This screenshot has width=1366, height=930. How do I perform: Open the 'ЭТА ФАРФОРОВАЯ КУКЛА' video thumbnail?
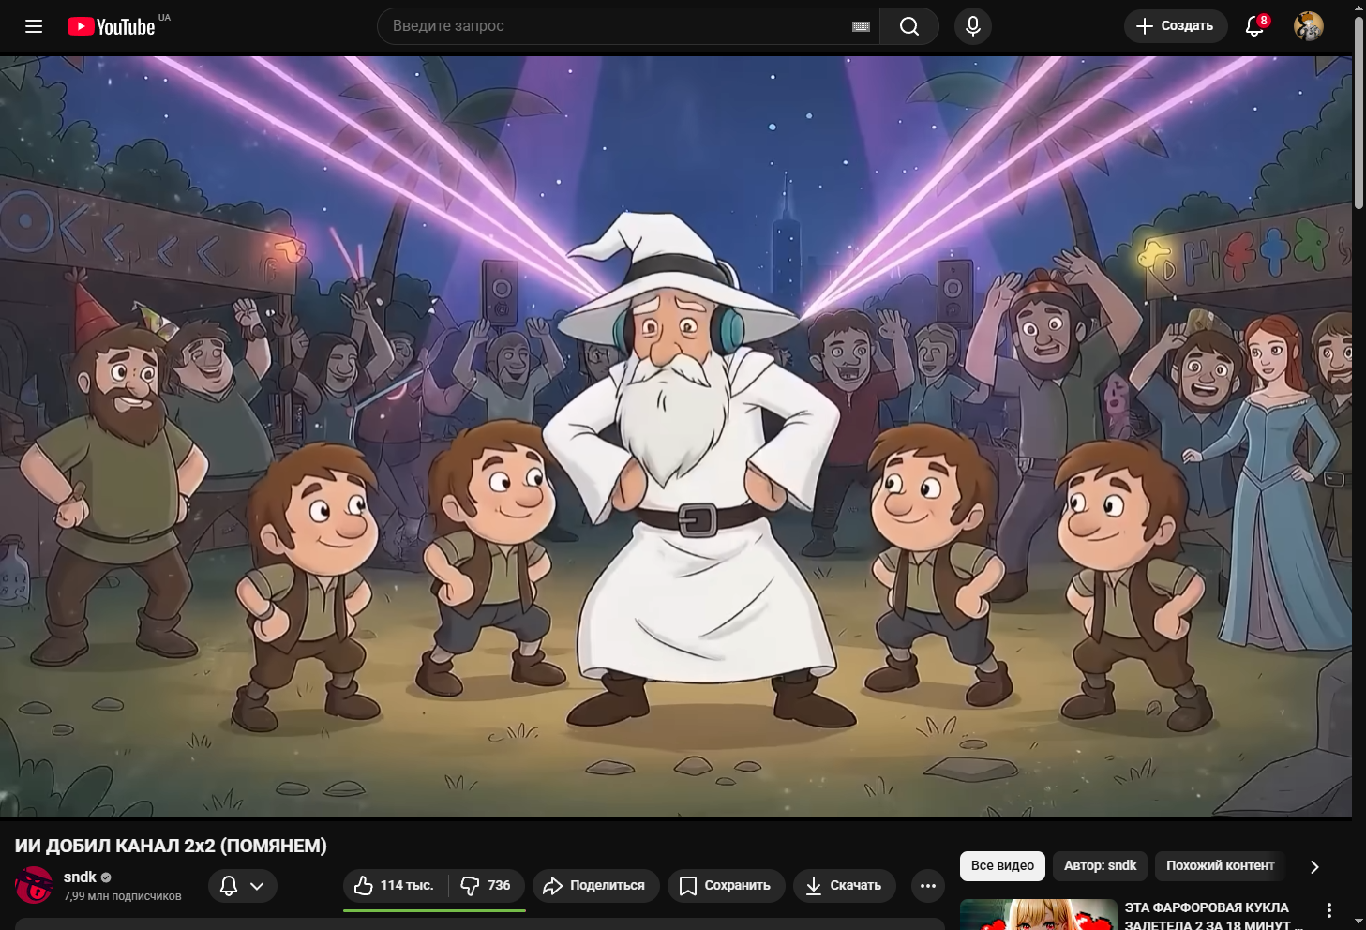click(x=1039, y=915)
